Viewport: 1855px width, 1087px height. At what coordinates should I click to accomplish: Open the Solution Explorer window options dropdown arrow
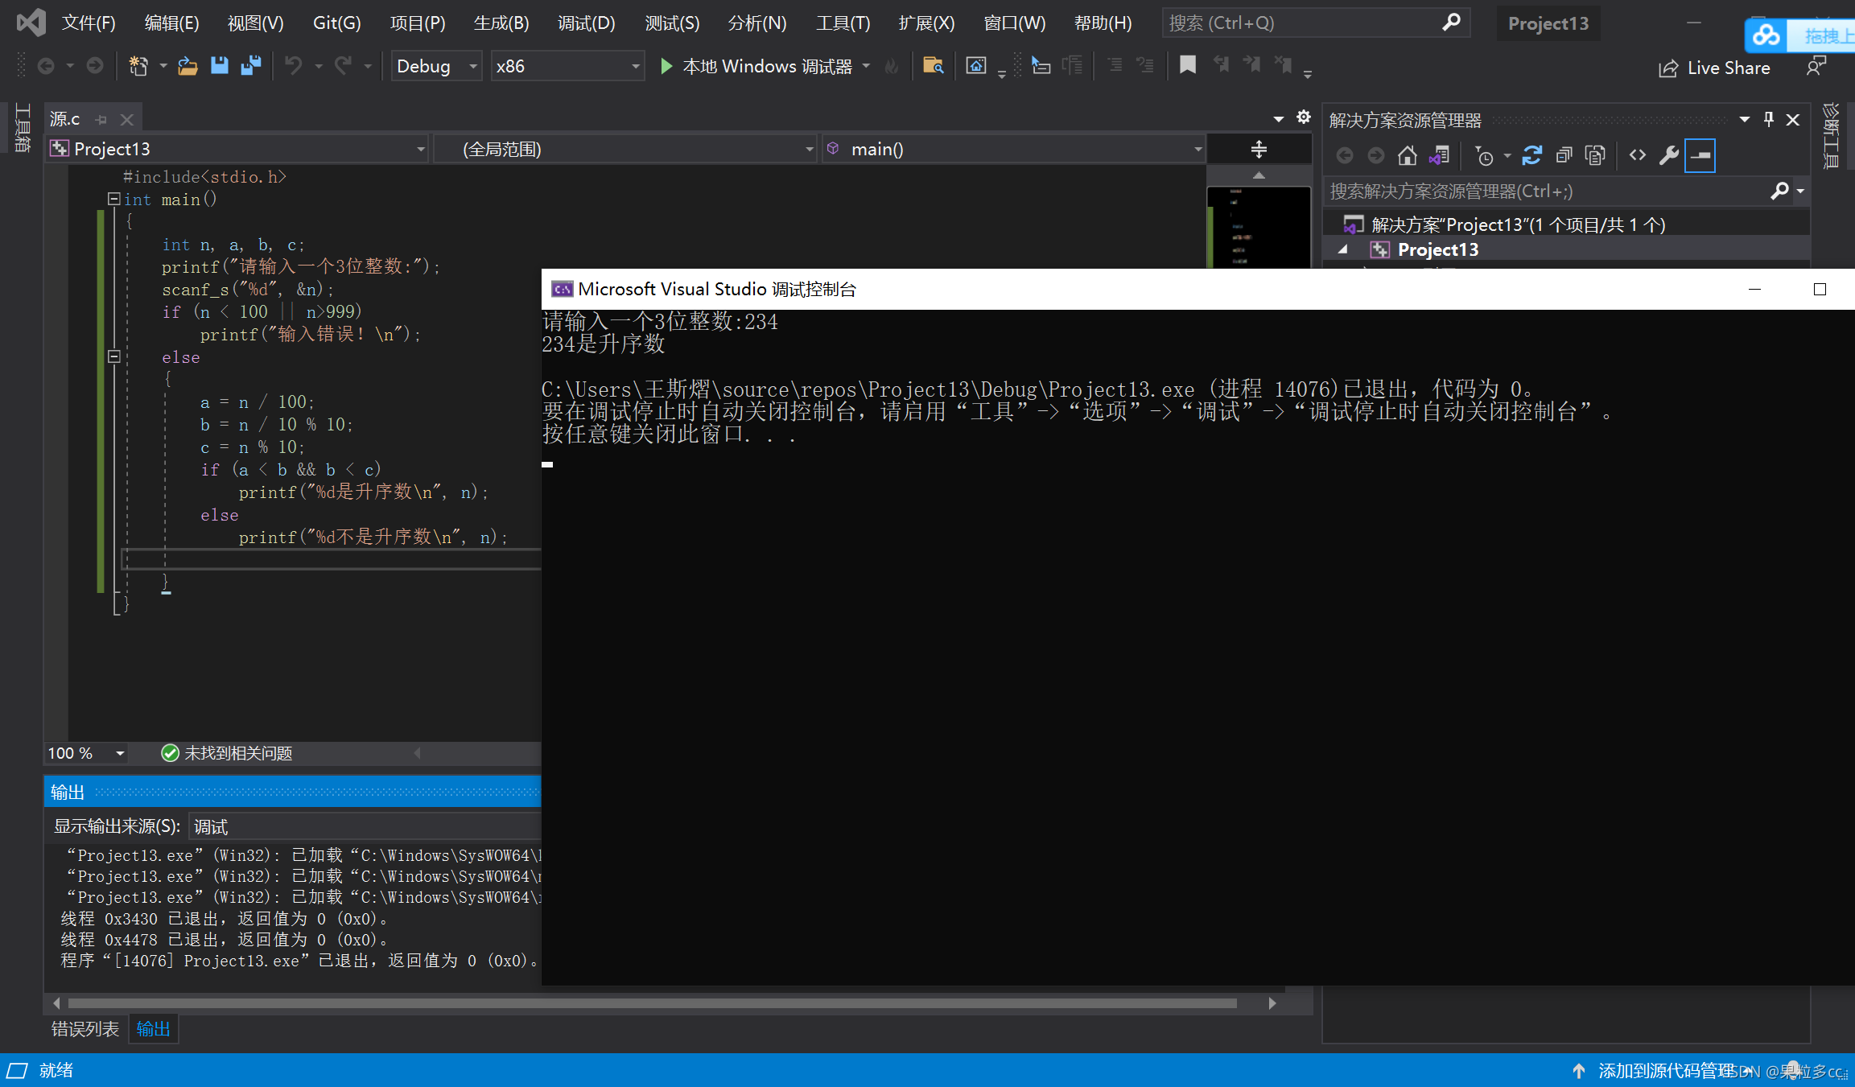click(1744, 120)
